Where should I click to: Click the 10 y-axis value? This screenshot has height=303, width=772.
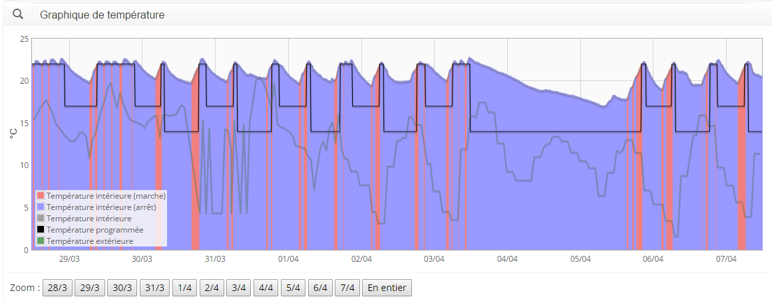pyautogui.click(x=24, y=165)
